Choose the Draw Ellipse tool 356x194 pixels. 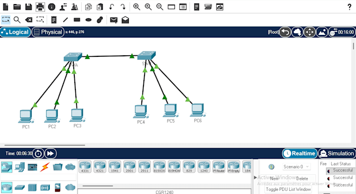click(88, 20)
